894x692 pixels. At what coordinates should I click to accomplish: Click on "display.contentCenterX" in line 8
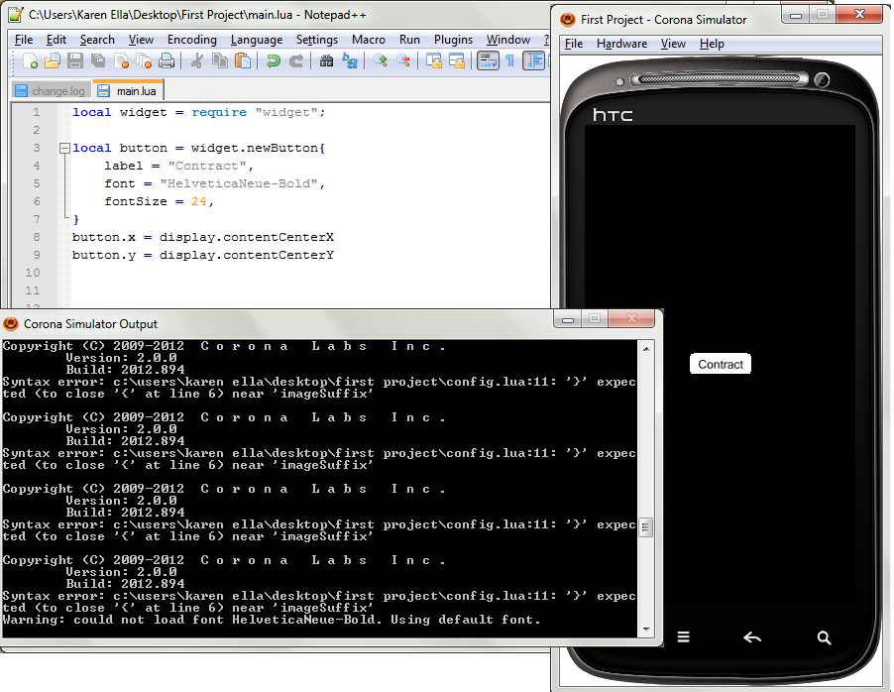click(x=247, y=237)
